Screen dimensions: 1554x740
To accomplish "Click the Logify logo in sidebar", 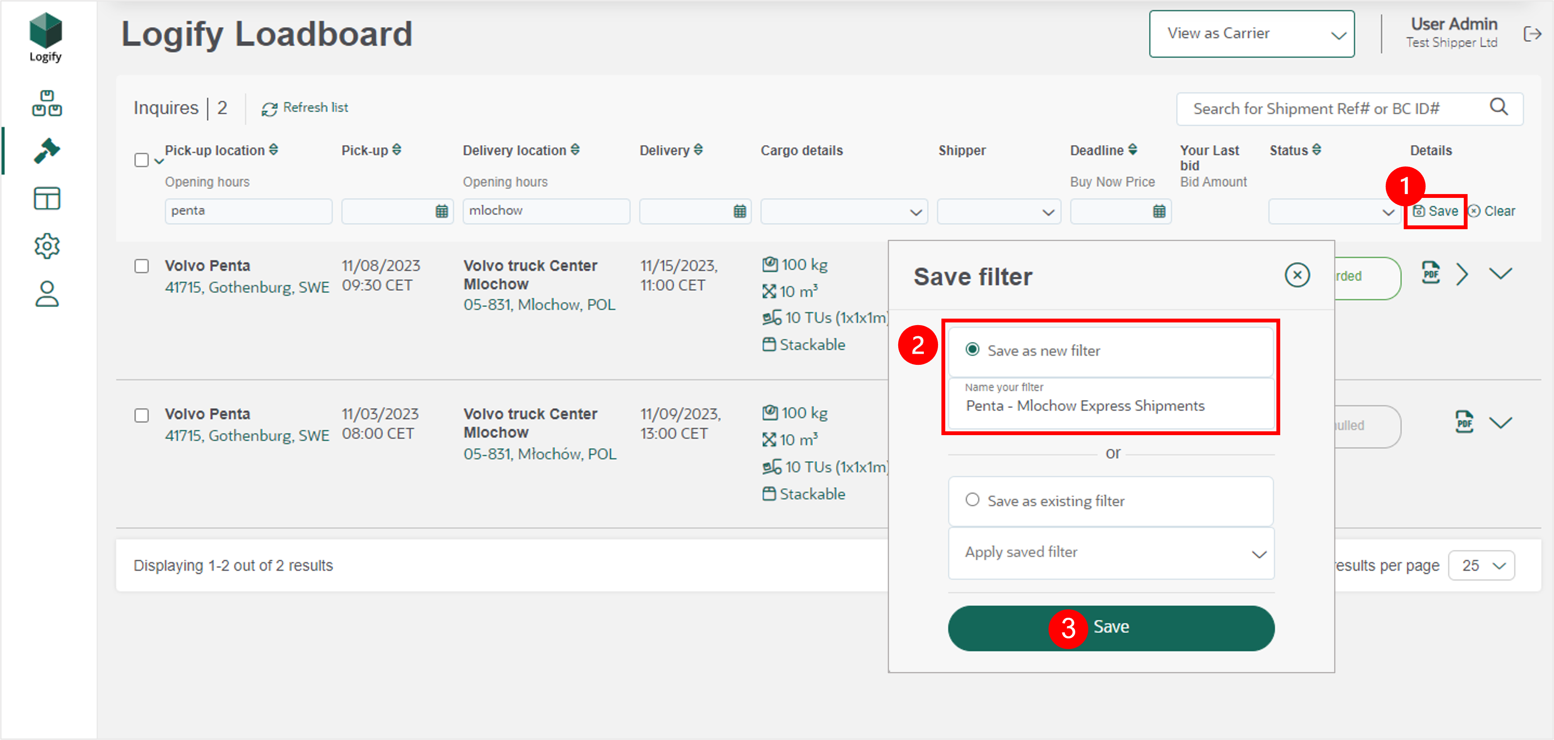I will (46, 38).
